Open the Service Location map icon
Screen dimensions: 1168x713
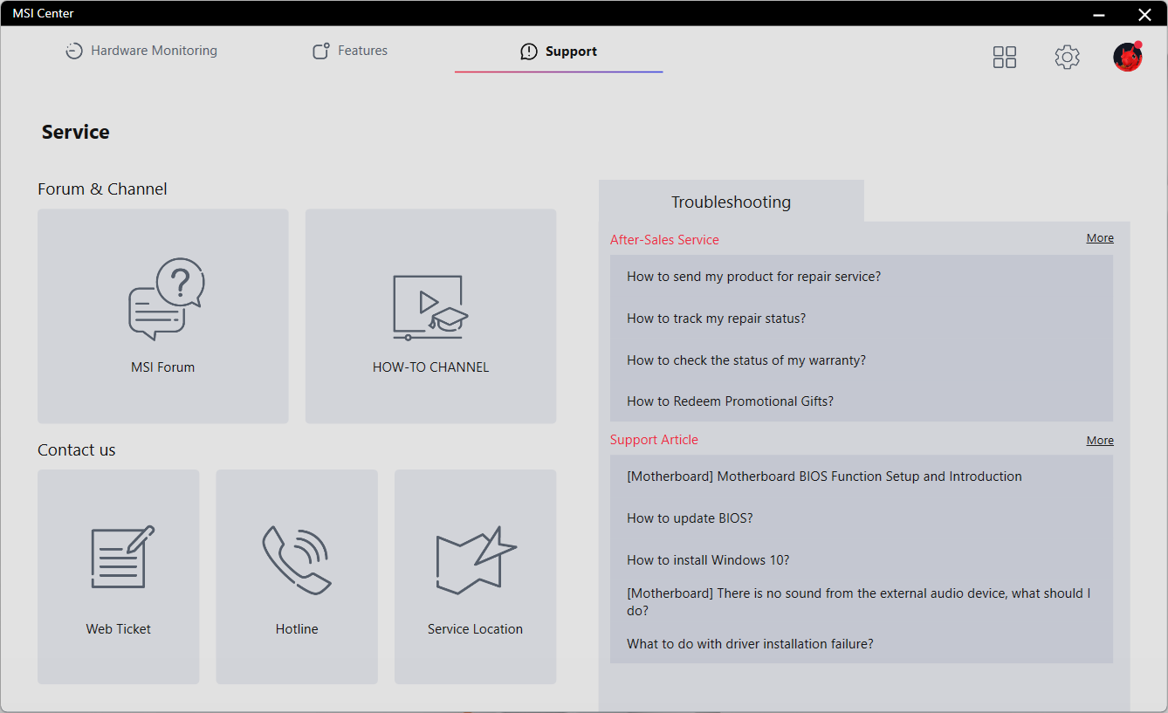476,560
